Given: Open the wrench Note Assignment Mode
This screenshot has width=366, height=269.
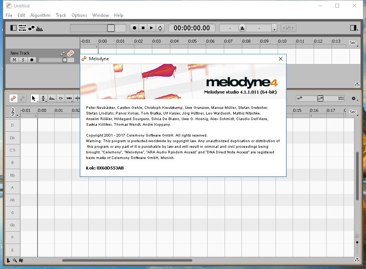Looking at the screenshot, I should click(x=22, y=98).
